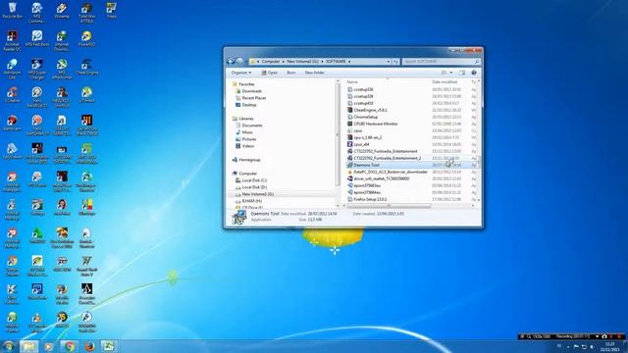Create a New folder from the toolbar
The height and width of the screenshot is (353, 628).
[314, 73]
